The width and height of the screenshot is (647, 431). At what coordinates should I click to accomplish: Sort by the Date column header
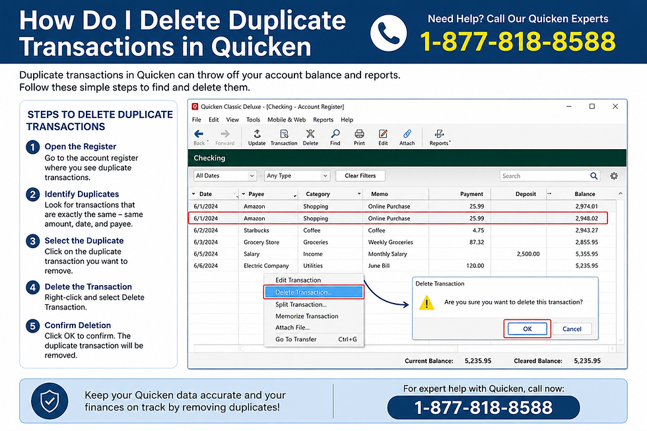(205, 194)
